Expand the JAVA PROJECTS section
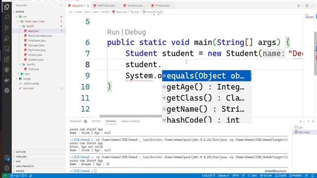Viewport: 317px width, 178px height. [x=25, y=166]
